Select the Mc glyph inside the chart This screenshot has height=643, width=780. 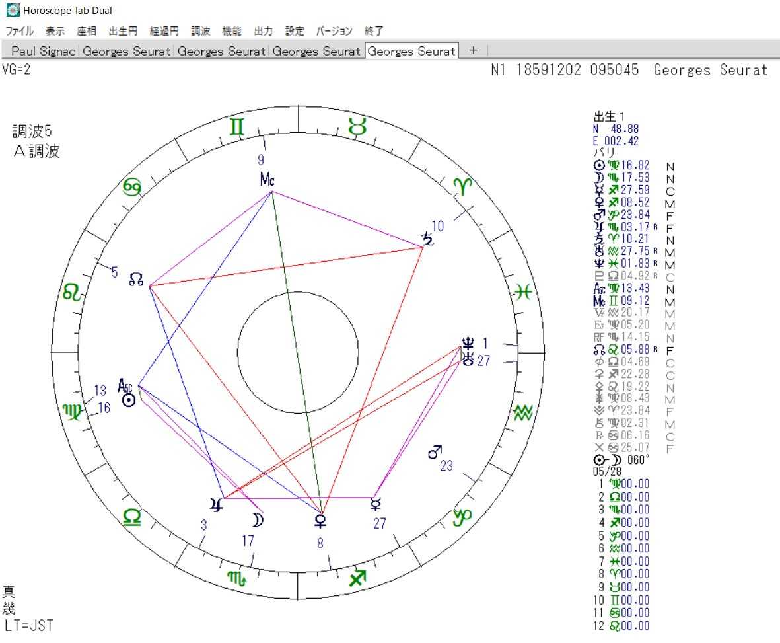pyautogui.click(x=267, y=179)
